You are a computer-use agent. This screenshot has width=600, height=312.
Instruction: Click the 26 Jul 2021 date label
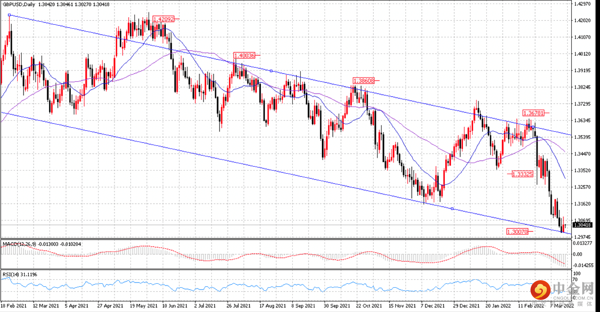click(x=239, y=306)
